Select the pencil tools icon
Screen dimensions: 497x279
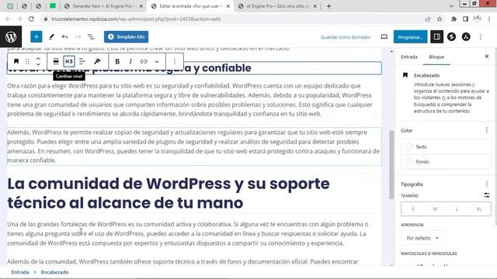click(x=51, y=37)
